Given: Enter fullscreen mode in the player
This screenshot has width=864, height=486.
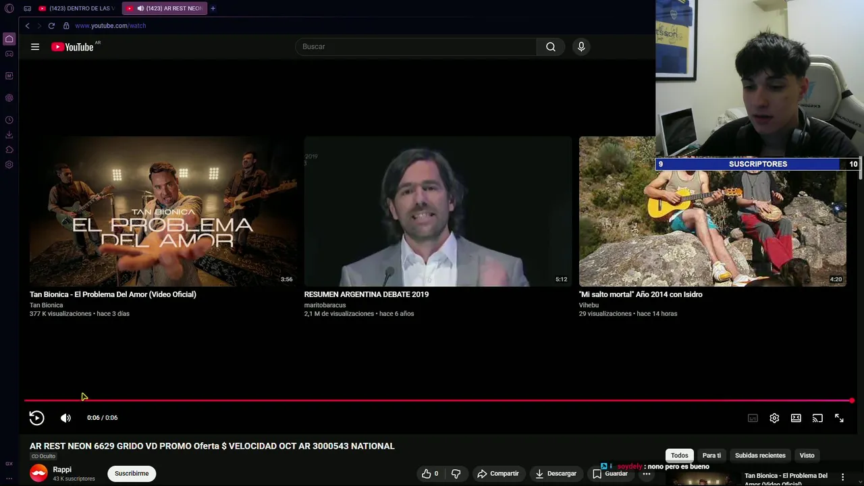Looking at the screenshot, I should (x=839, y=418).
